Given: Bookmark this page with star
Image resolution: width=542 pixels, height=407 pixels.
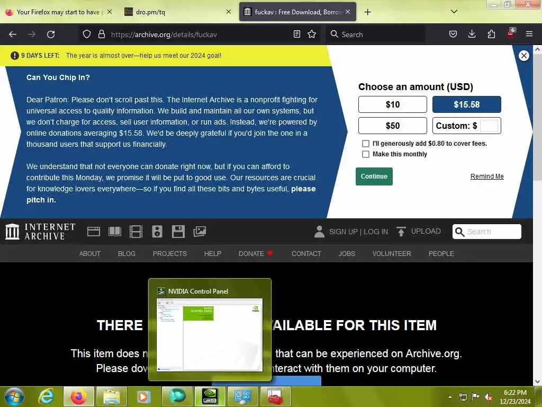Looking at the screenshot, I should tap(312, 34).
